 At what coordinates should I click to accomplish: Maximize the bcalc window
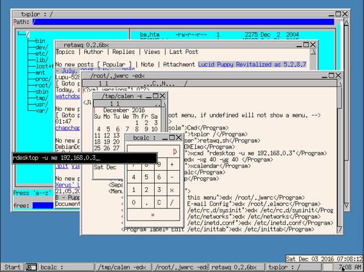coord(172,138)
